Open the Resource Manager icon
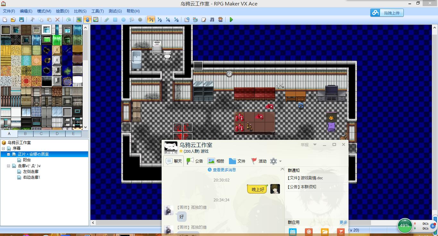438x236 pixels. pyautogui.click(x=195, y=20)
